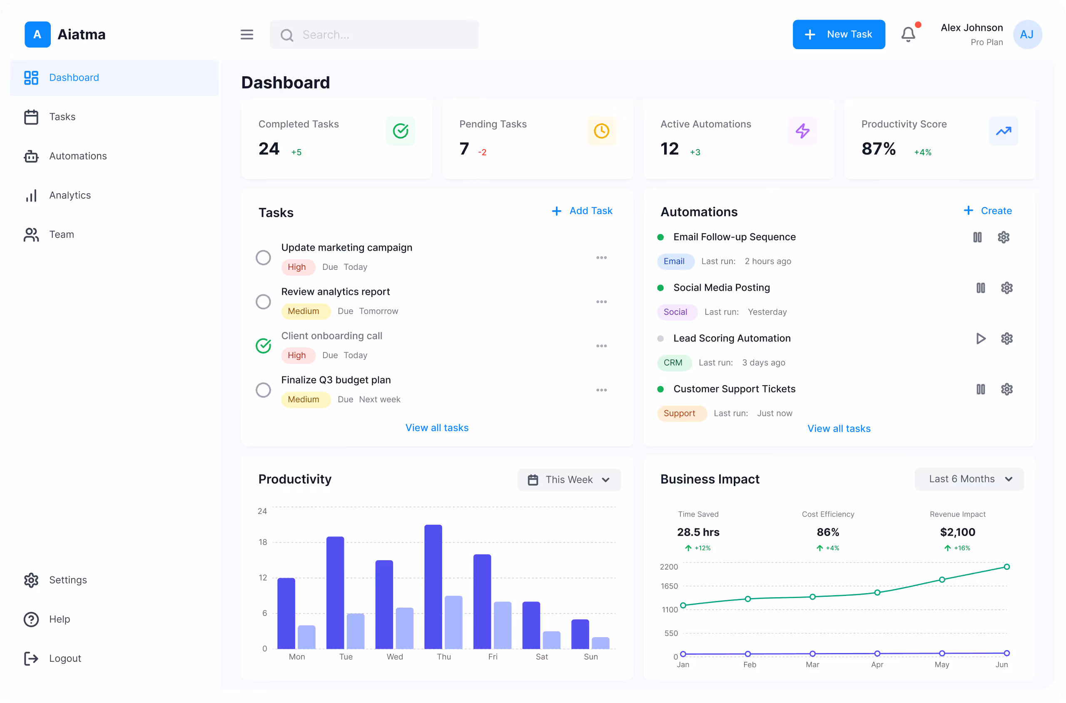Pause Email Follow-up Sequence automation
This screenshot has width=1066, height=703.
point(977,237)
